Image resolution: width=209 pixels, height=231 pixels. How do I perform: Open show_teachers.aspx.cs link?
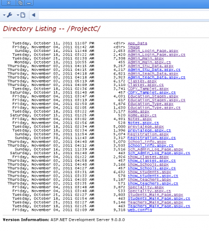click(153, 184)
